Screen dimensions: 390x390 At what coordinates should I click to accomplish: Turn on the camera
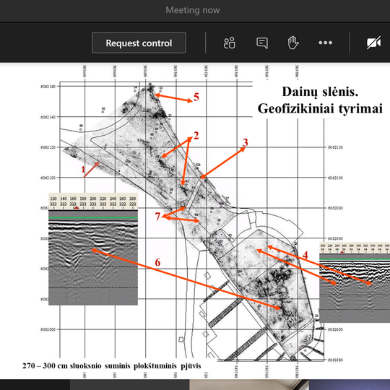373,43
